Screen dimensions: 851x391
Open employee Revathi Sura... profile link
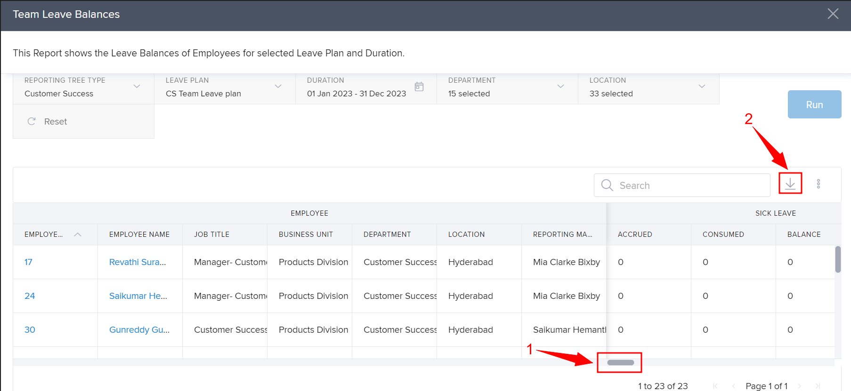point(138,262)
